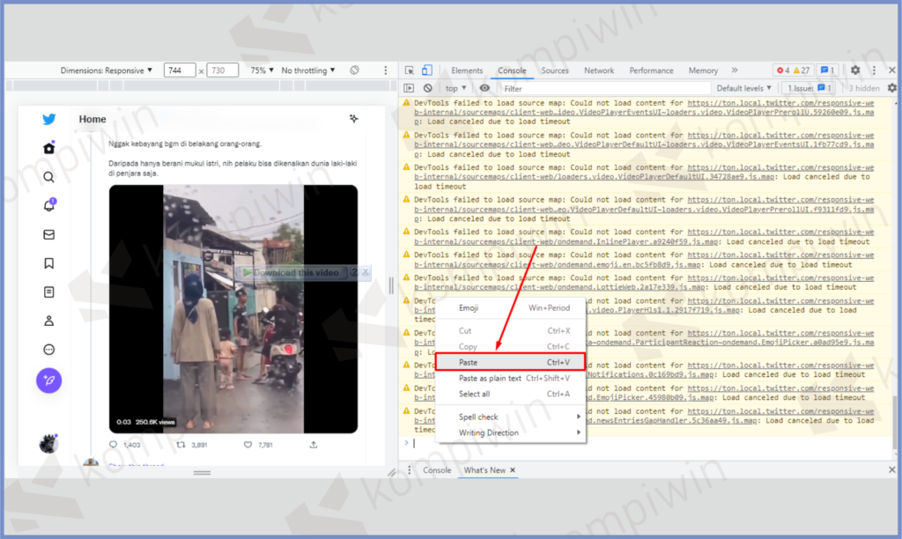This screenshot has height=539, width=902.
Task: Like the tweet with heart icon
Action: tap(249, 445)
